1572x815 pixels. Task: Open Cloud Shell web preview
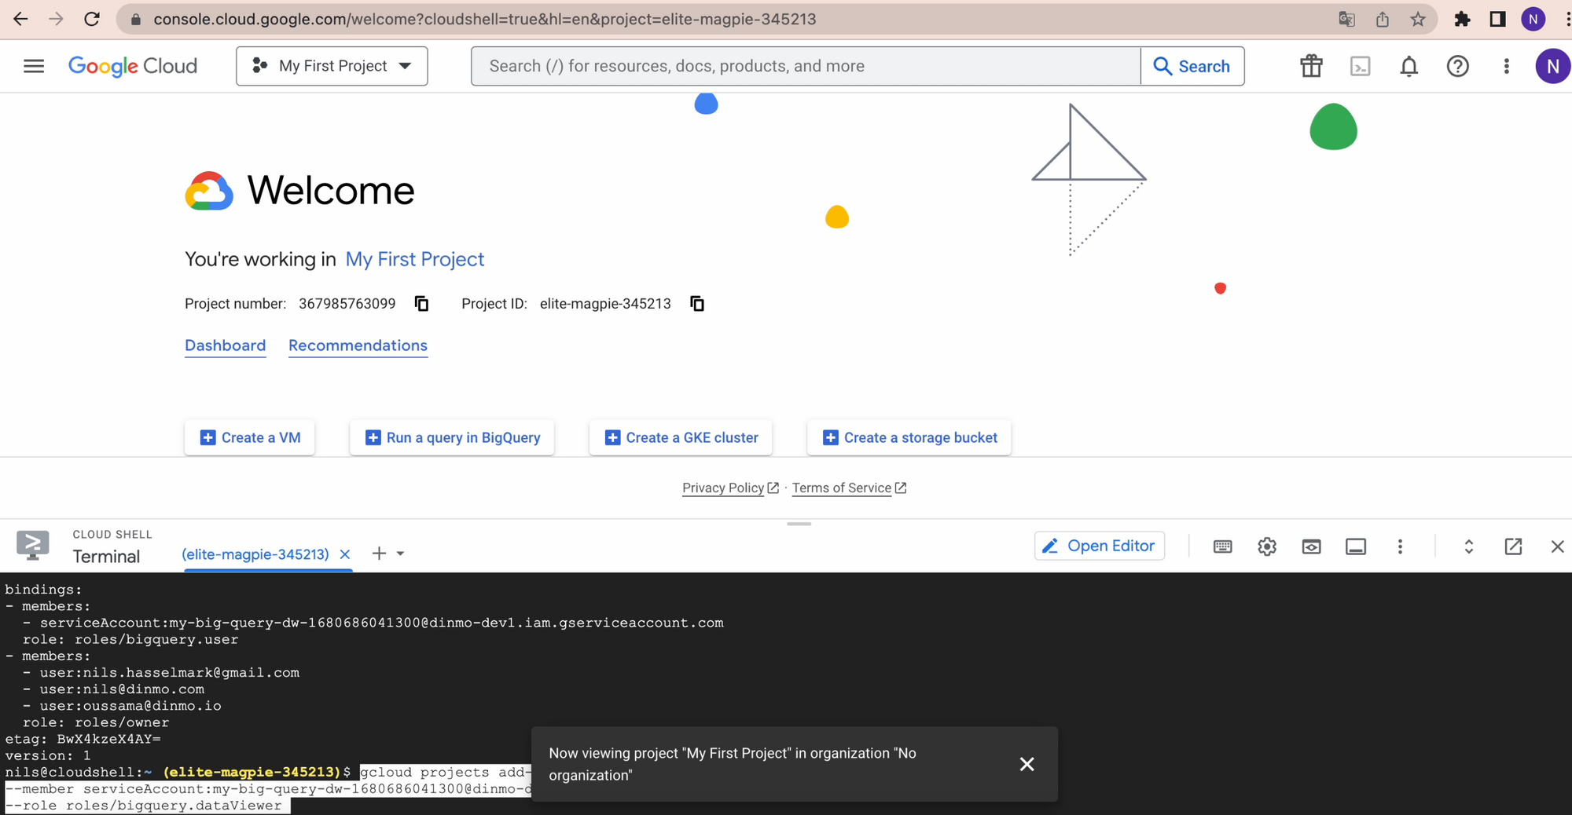click(x=1311, y=546)
